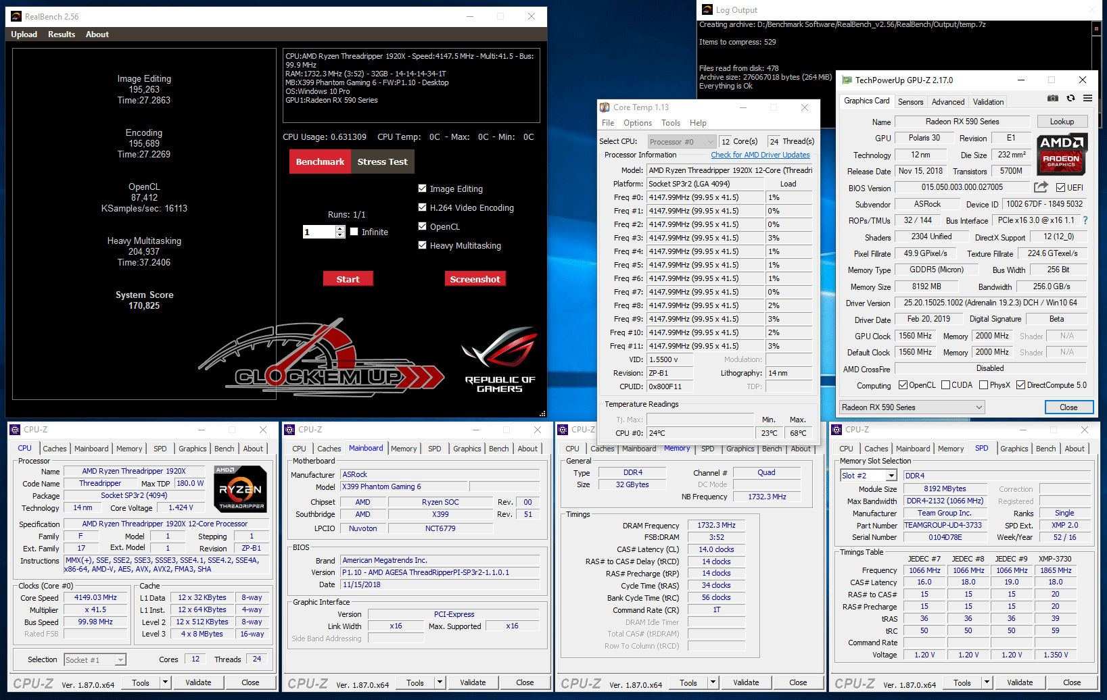Expand the Slot #2 memory slot dropdown
1107x700 pixels.
click(891, 476)
